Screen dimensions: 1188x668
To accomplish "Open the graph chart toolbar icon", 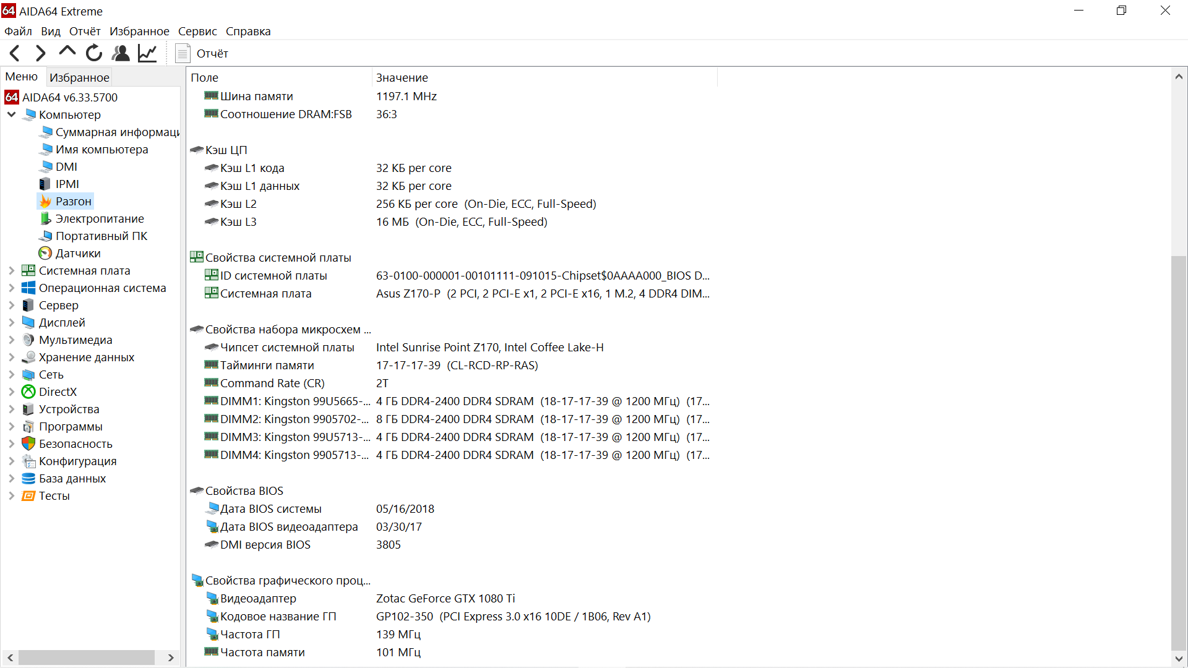I will click(147, 54).
